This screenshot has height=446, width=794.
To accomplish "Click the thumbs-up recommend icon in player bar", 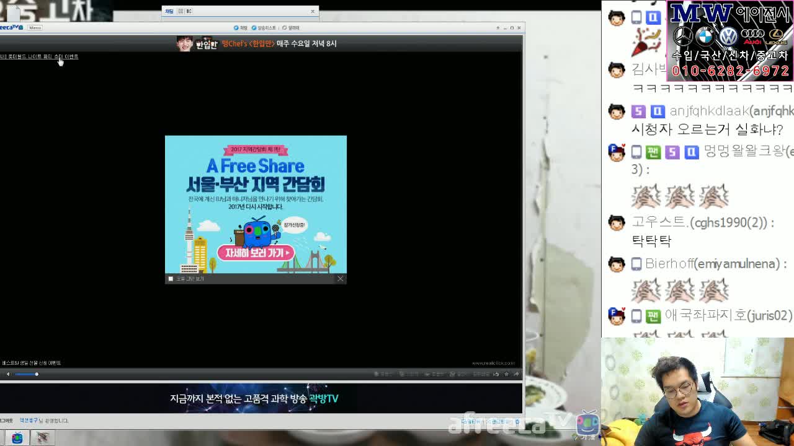I will click(x=497, y=374).
